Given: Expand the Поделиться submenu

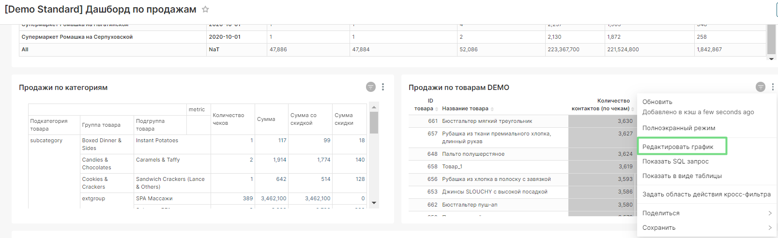Looking at the screenshot, I should pyautogui.click(x=707, y=213).
